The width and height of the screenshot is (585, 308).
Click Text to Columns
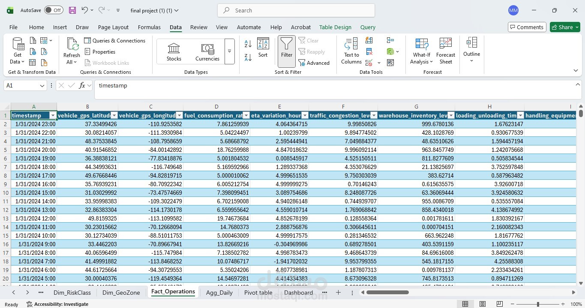[x=351, y=51]
